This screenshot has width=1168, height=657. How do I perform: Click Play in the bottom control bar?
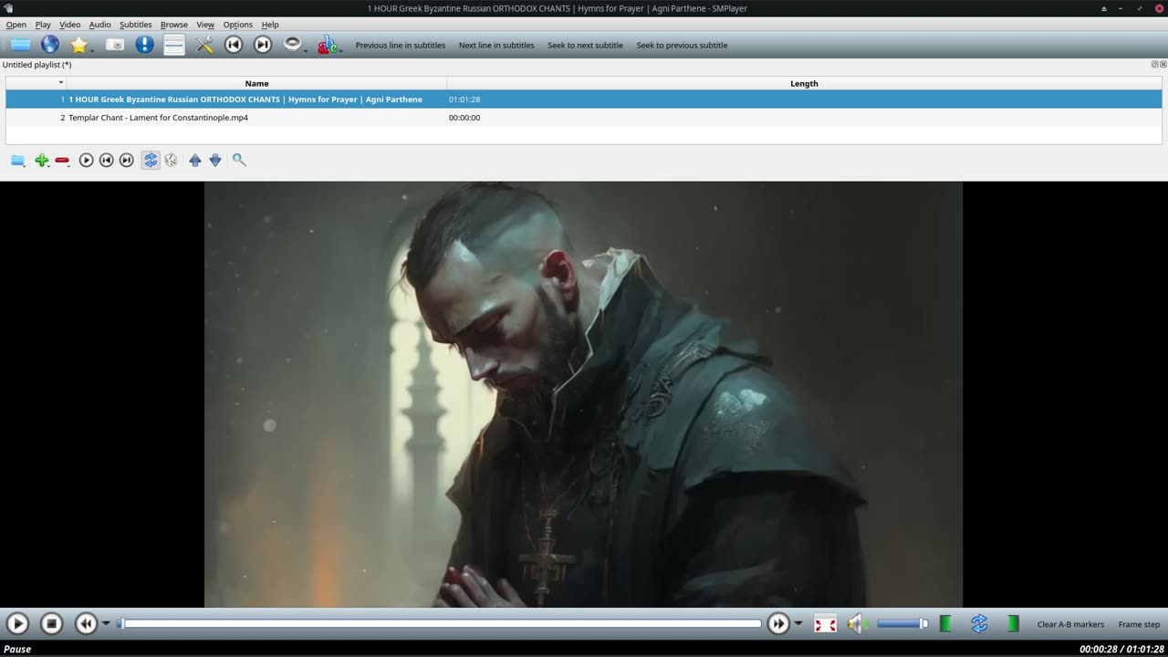click(x=17, y=624)
